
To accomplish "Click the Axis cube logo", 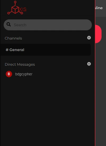I will (x=17, y=8).
